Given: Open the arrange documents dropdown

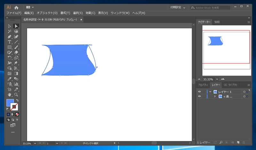Looking at the screenshot, I should tap(30, 7).
